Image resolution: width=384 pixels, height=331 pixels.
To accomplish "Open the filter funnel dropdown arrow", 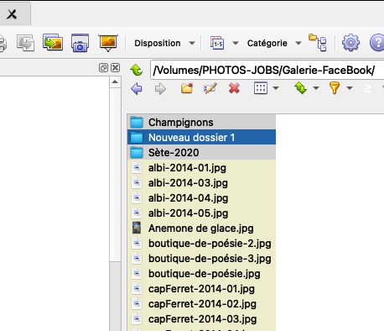I will [350, 88].
